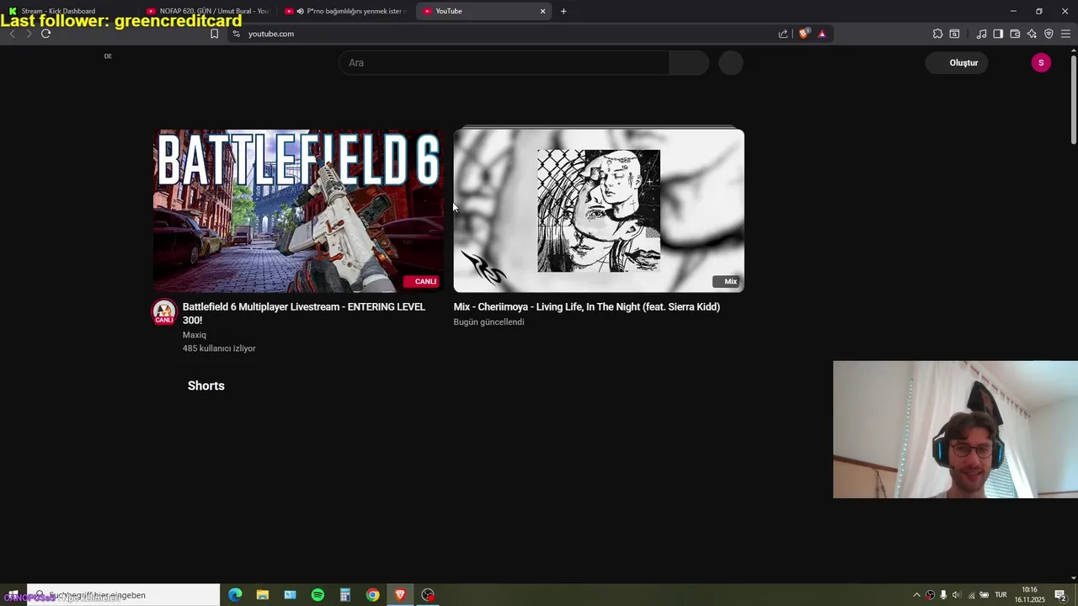
Task: Click the Brave Rewards triangle icon
Action: [822, 34]
